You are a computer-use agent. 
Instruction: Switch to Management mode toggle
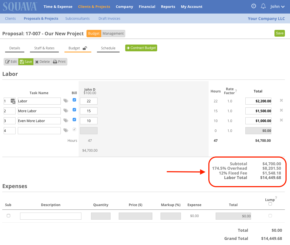113,33
